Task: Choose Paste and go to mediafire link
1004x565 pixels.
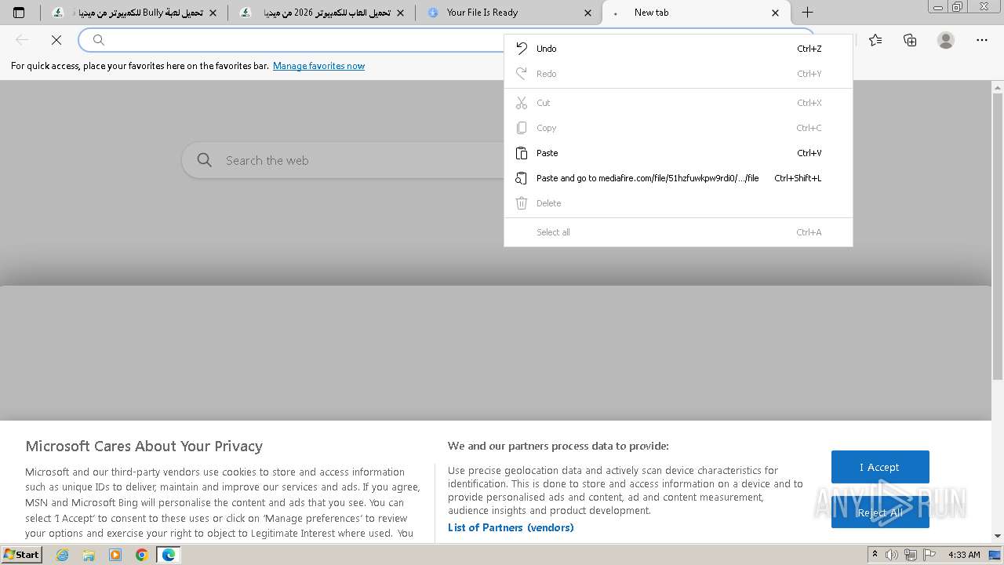Action: click(x=678, y=178)
